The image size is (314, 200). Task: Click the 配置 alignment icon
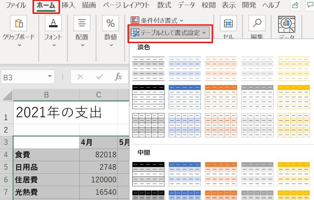pos(82,23)
